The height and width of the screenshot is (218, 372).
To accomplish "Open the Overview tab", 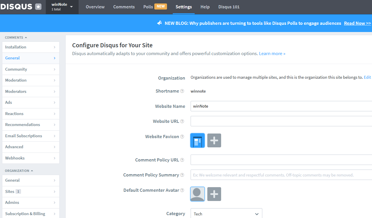I will [x=95, y=7].
